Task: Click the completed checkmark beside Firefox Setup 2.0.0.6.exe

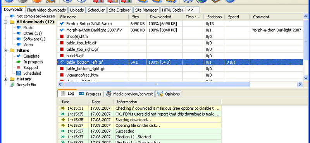Action: click(62, 24)
